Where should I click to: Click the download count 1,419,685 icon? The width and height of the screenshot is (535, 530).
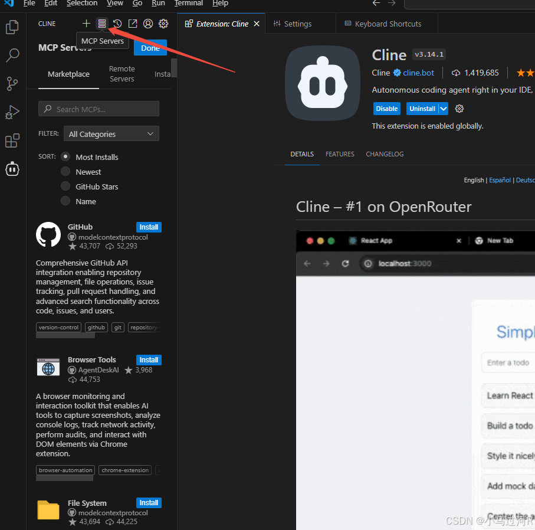(455, 73)
